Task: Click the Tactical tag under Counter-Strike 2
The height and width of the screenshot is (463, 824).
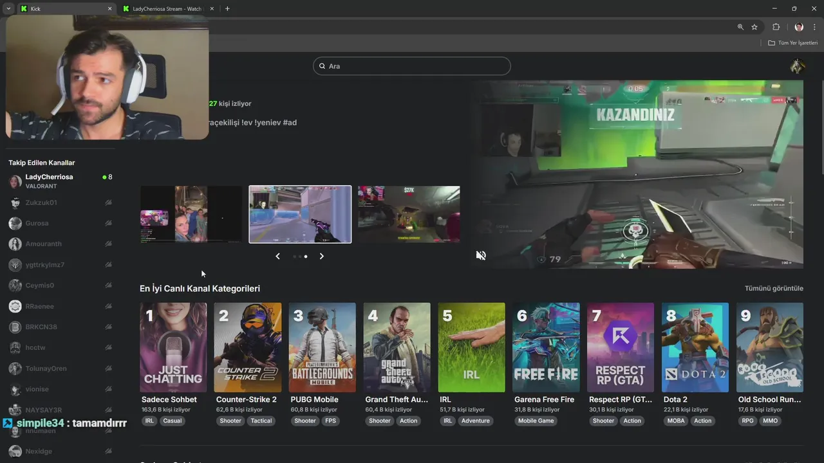Action: click(x=261, y=421)
